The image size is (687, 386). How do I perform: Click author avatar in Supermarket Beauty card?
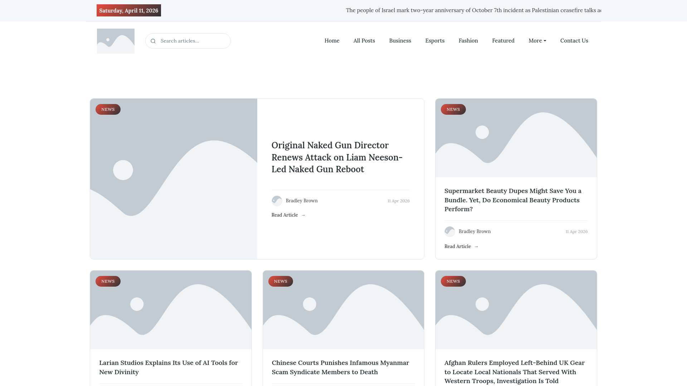449,232
